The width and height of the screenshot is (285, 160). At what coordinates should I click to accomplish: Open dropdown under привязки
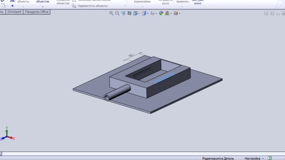tap(182, 7)
